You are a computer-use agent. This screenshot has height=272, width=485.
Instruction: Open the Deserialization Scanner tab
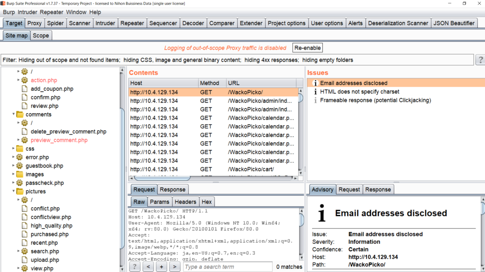tap(398, 23)
